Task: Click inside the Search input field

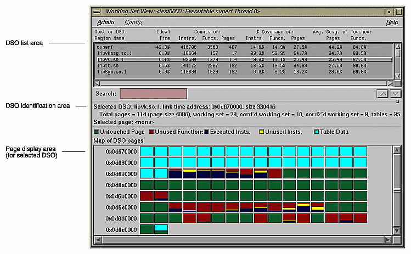Action: coord(153,94)
